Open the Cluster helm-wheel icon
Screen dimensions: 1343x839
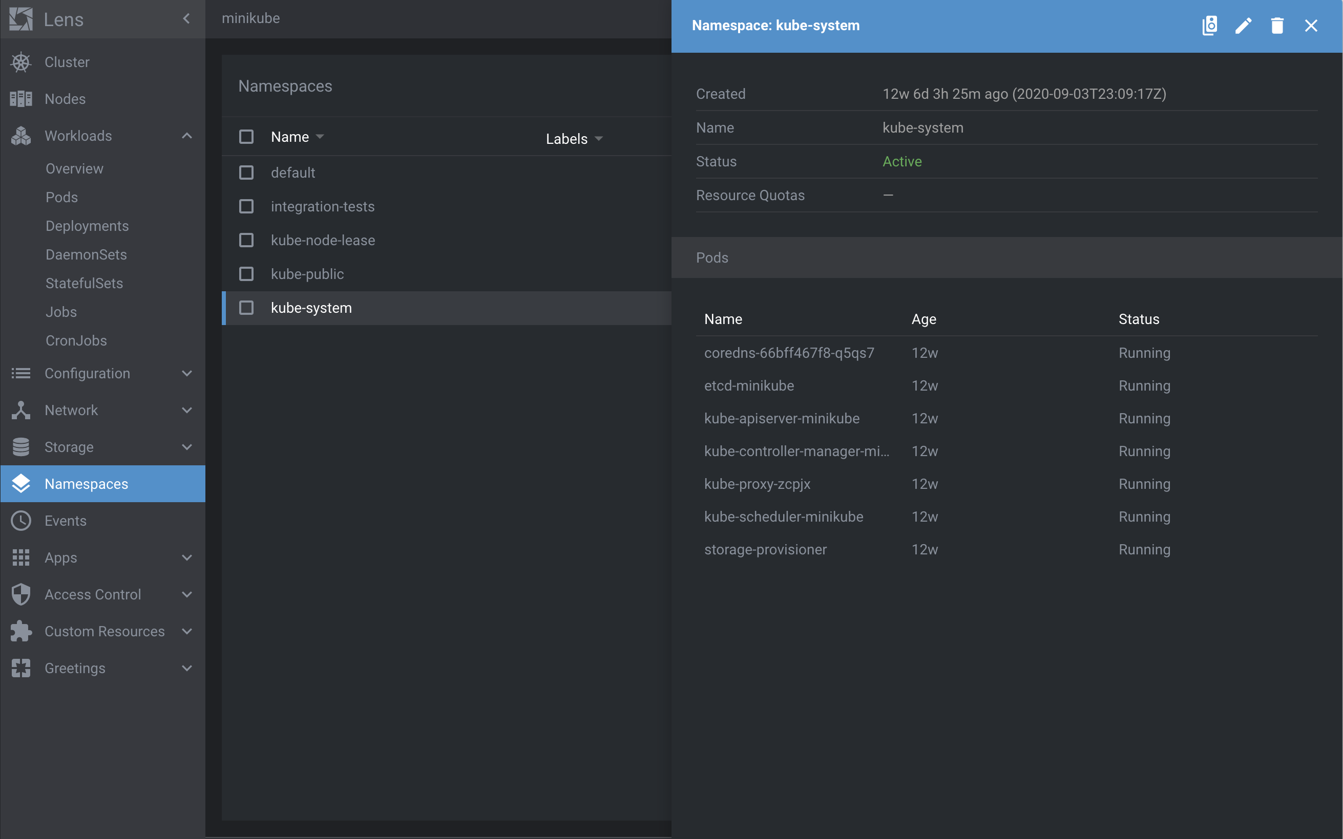(x=21, y=62)
